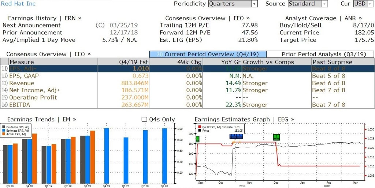Viewport: 375px width, 188px height.
Task: Click orange Actual EPS, Adj legend swatch
Action: 4,134
